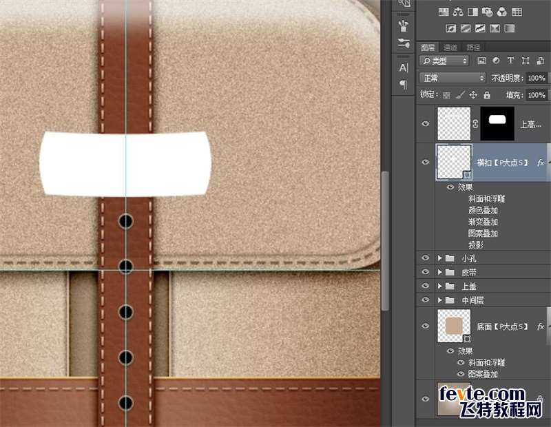Viewport: 551px width, 427px height.
Task: Hide the 皮带 group with eye icon
Action: coord(425,272)
